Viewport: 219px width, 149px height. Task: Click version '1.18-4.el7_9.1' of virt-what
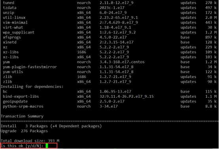click(115, 28)
